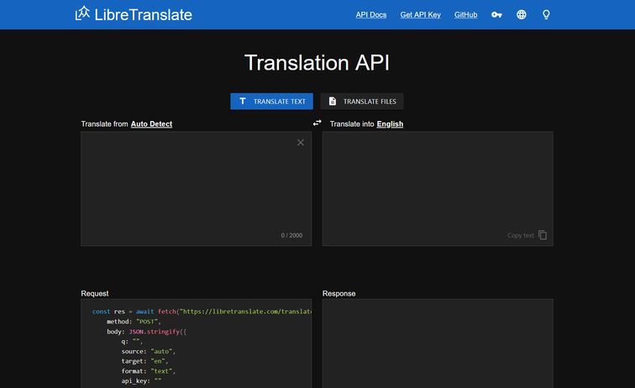Viewport: 635px width, 388px height.
Task: Click the Request code block
Action: point(197,343)
